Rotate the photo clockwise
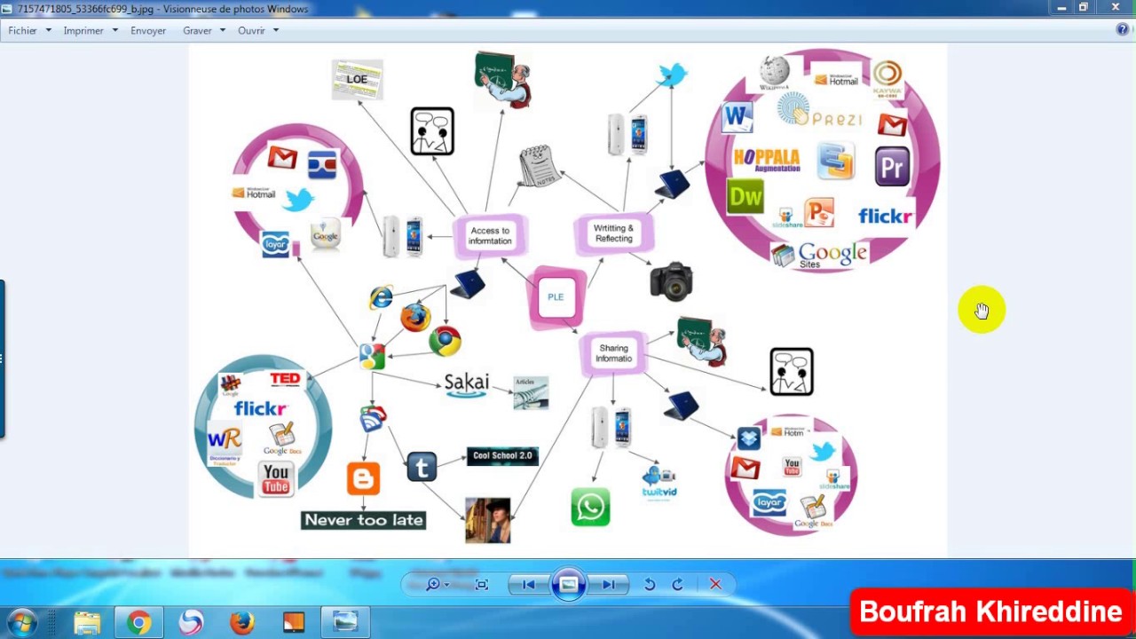 pos(677,584)
